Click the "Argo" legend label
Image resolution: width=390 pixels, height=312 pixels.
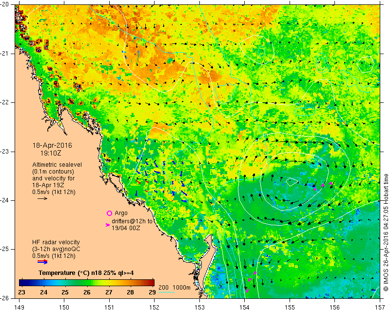tap(121, 213)
